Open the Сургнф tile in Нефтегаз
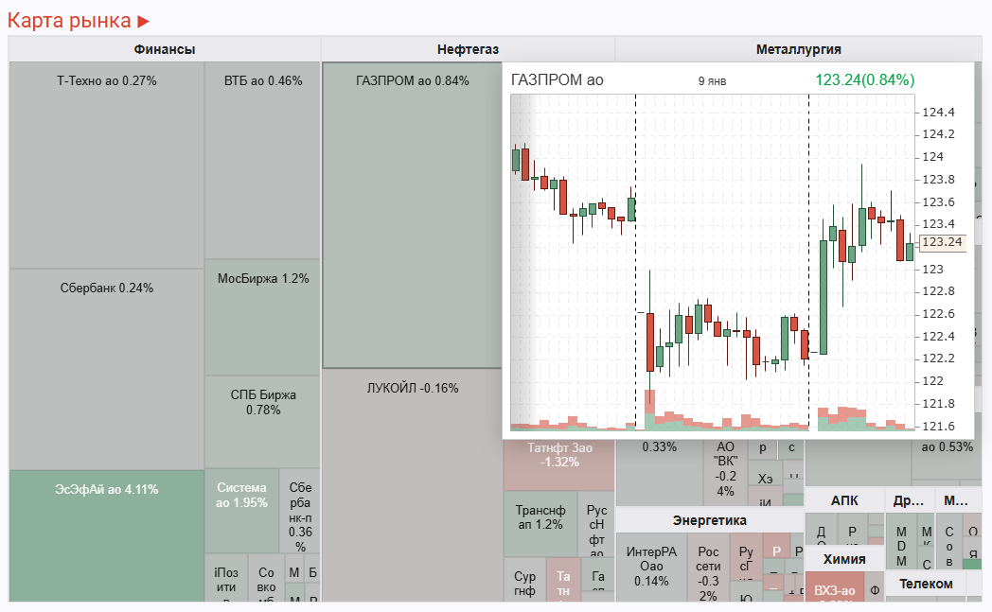Screen dimensions: 992x612 (524, 581)
